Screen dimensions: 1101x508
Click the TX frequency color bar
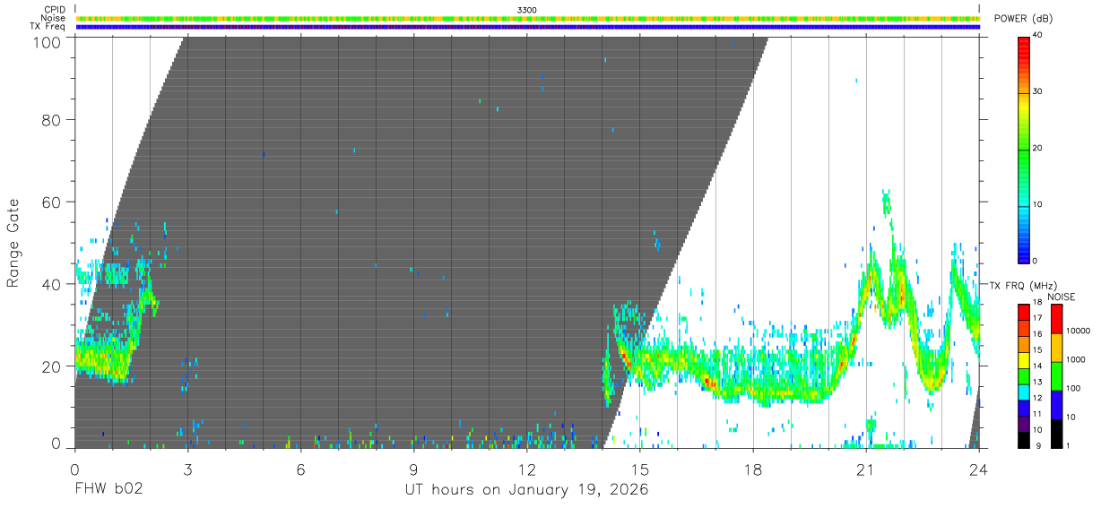point(1024,375)
